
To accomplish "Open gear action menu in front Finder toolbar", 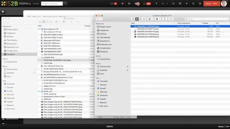I will click(x=158, y=19).
